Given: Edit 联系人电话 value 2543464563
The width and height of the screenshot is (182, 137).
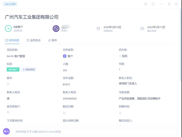Looking at the screenshot, I should [x=70, y=99].
